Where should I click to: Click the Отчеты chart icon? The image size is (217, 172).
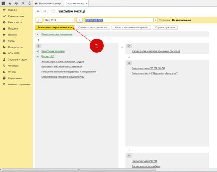pyautogui.click(x=4, y=72)
